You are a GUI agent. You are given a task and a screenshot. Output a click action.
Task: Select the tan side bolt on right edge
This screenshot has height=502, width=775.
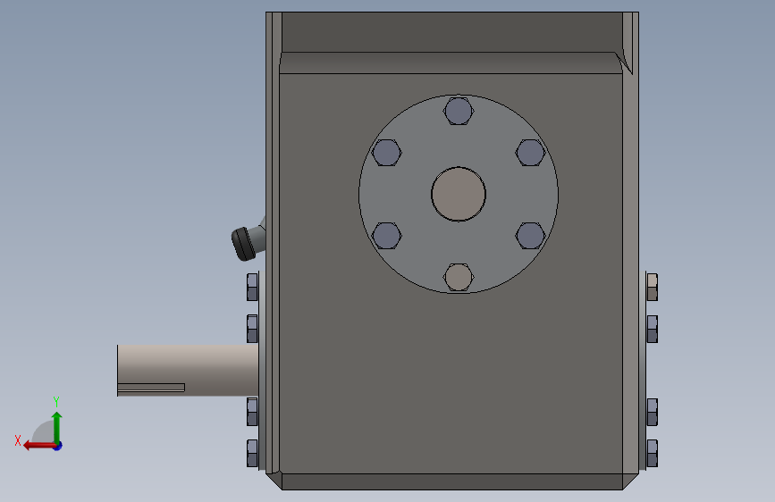[x=652, y=287]
